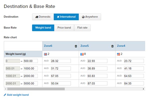
Task: Click the horizontal scrollbar thumb of rate chart
Action: [x=36, y=89]
